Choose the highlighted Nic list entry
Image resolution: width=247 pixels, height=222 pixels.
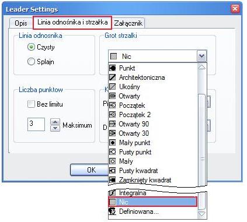[152, 202]
